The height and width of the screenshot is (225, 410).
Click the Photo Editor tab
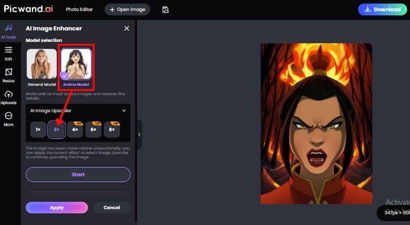tap(80, 10)
